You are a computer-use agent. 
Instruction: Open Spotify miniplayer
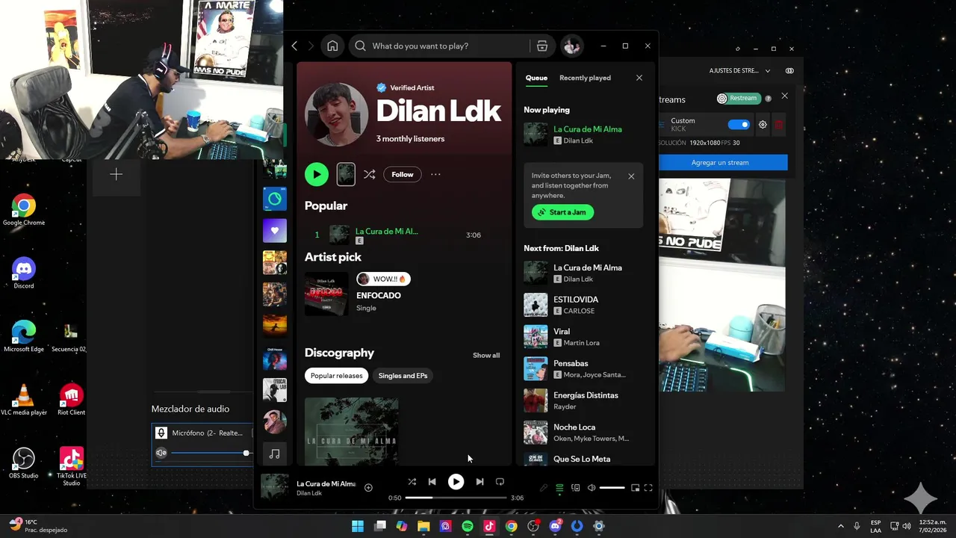coord(635,488)
